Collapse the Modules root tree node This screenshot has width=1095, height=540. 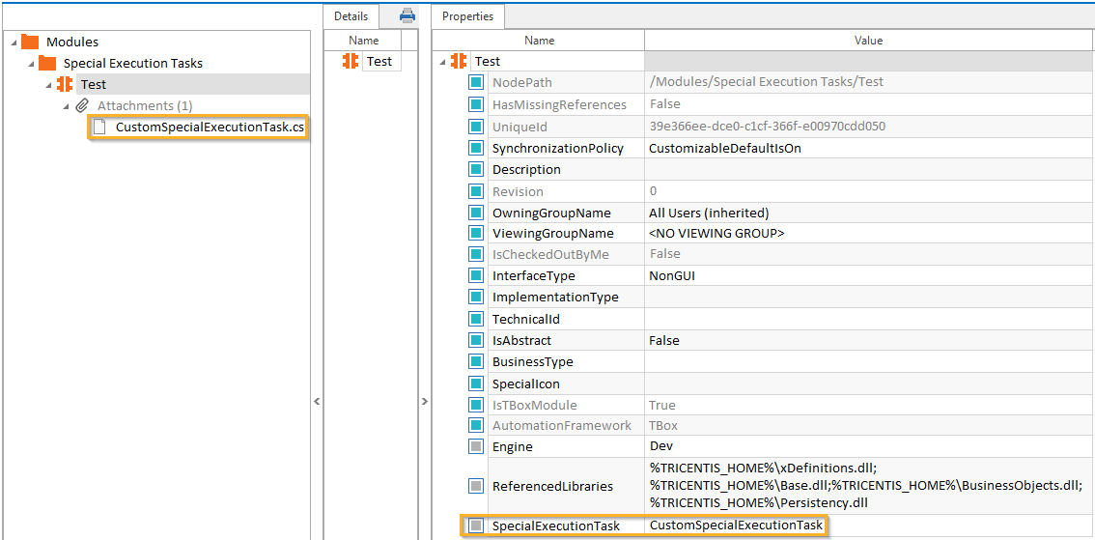click(x=12, y=42)
